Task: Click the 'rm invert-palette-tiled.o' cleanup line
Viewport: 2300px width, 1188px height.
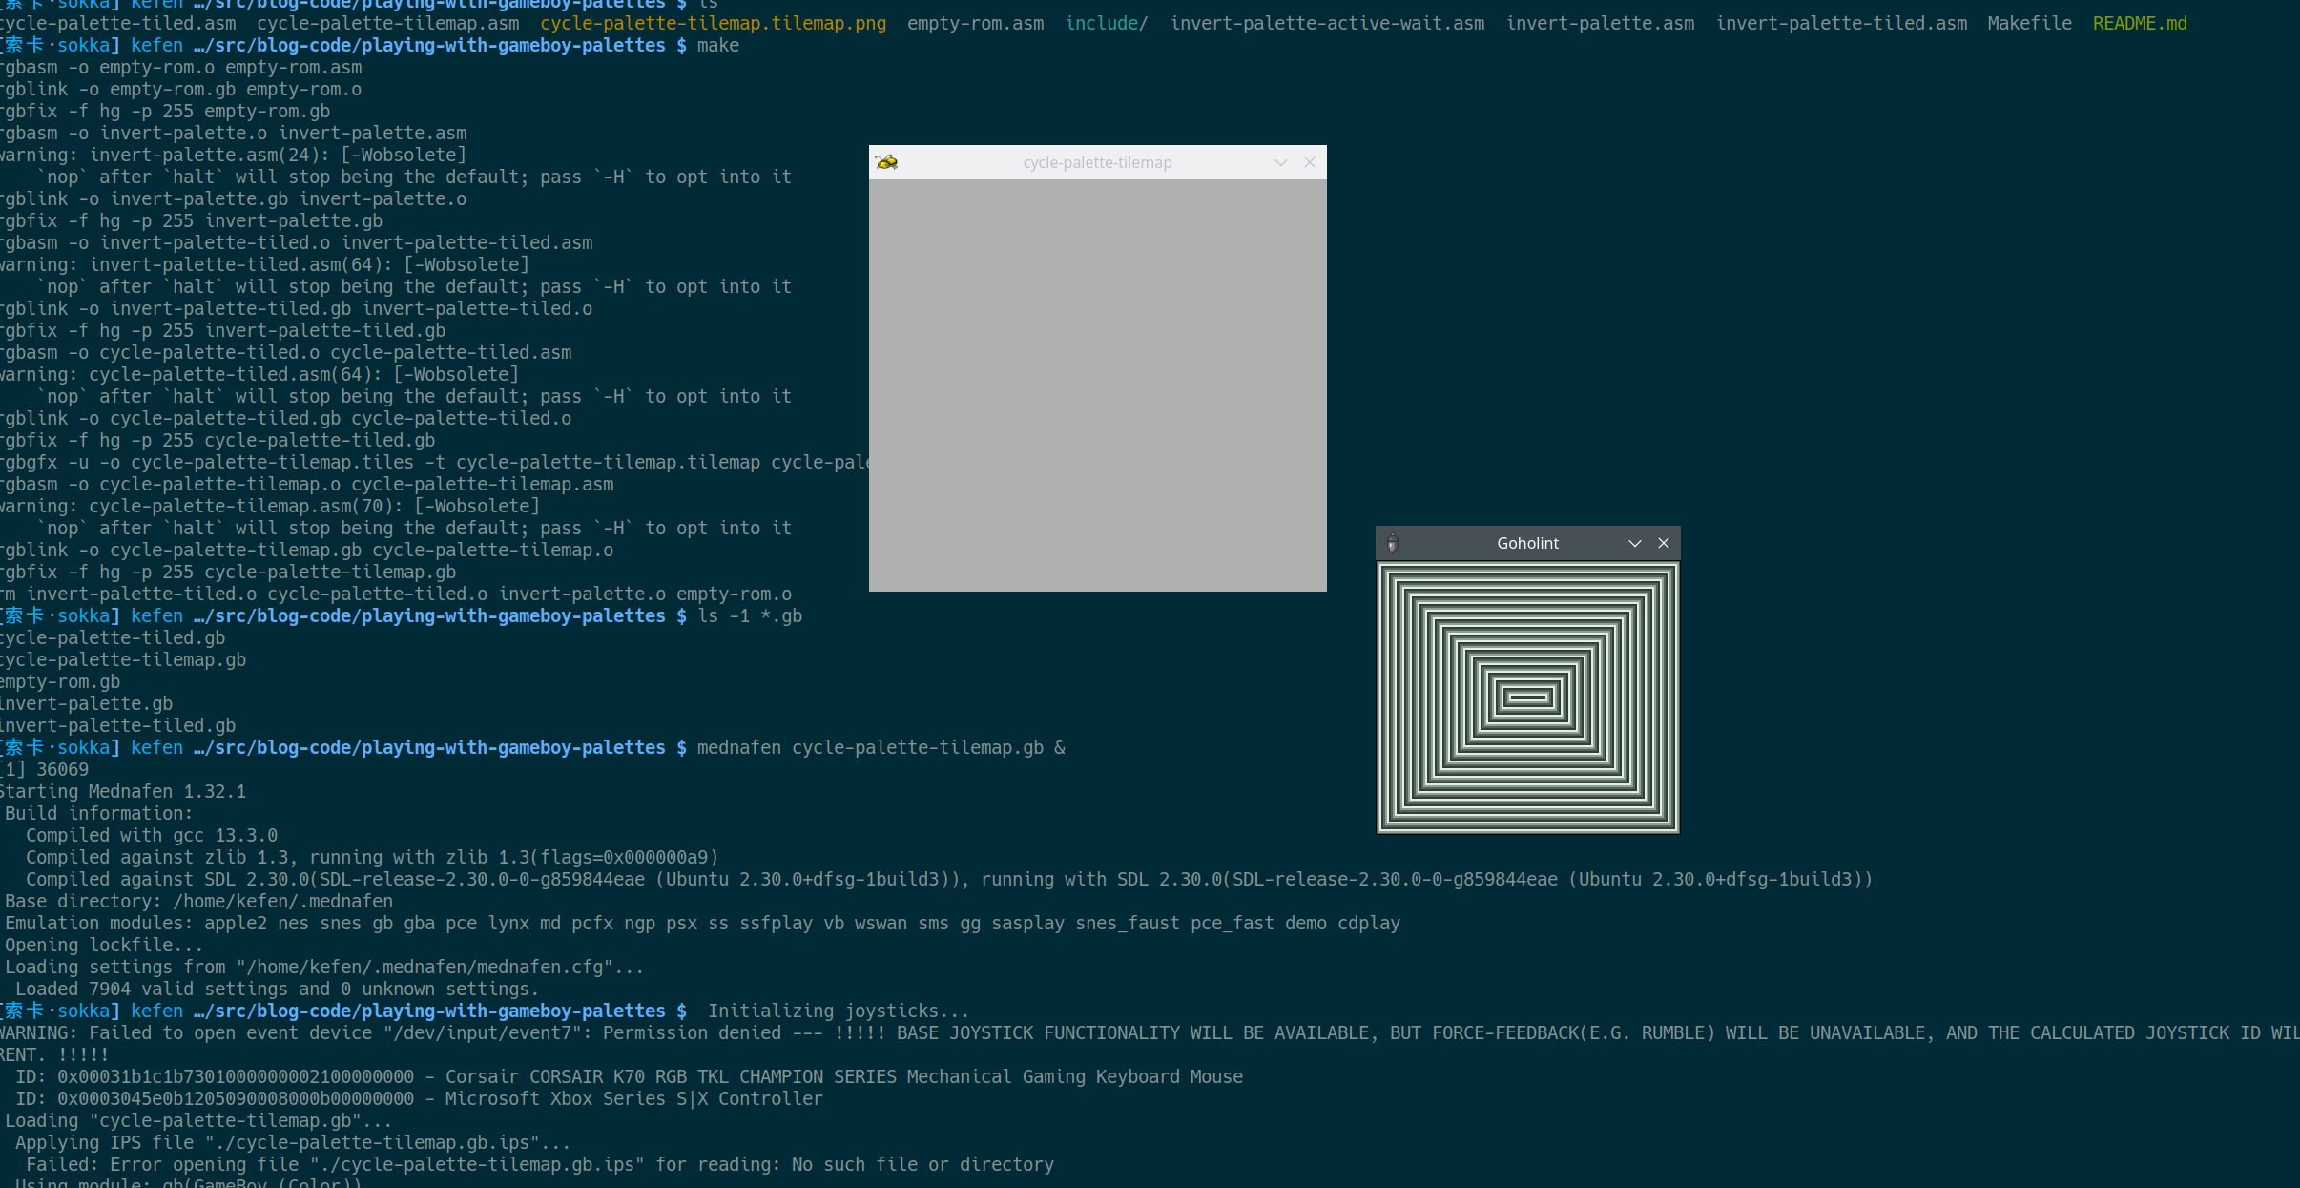Action: tap(396, 594)
